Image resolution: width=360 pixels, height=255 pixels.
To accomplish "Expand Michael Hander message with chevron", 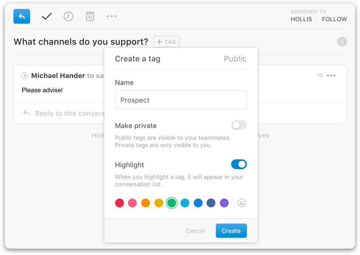I will (x=25, y=76).
